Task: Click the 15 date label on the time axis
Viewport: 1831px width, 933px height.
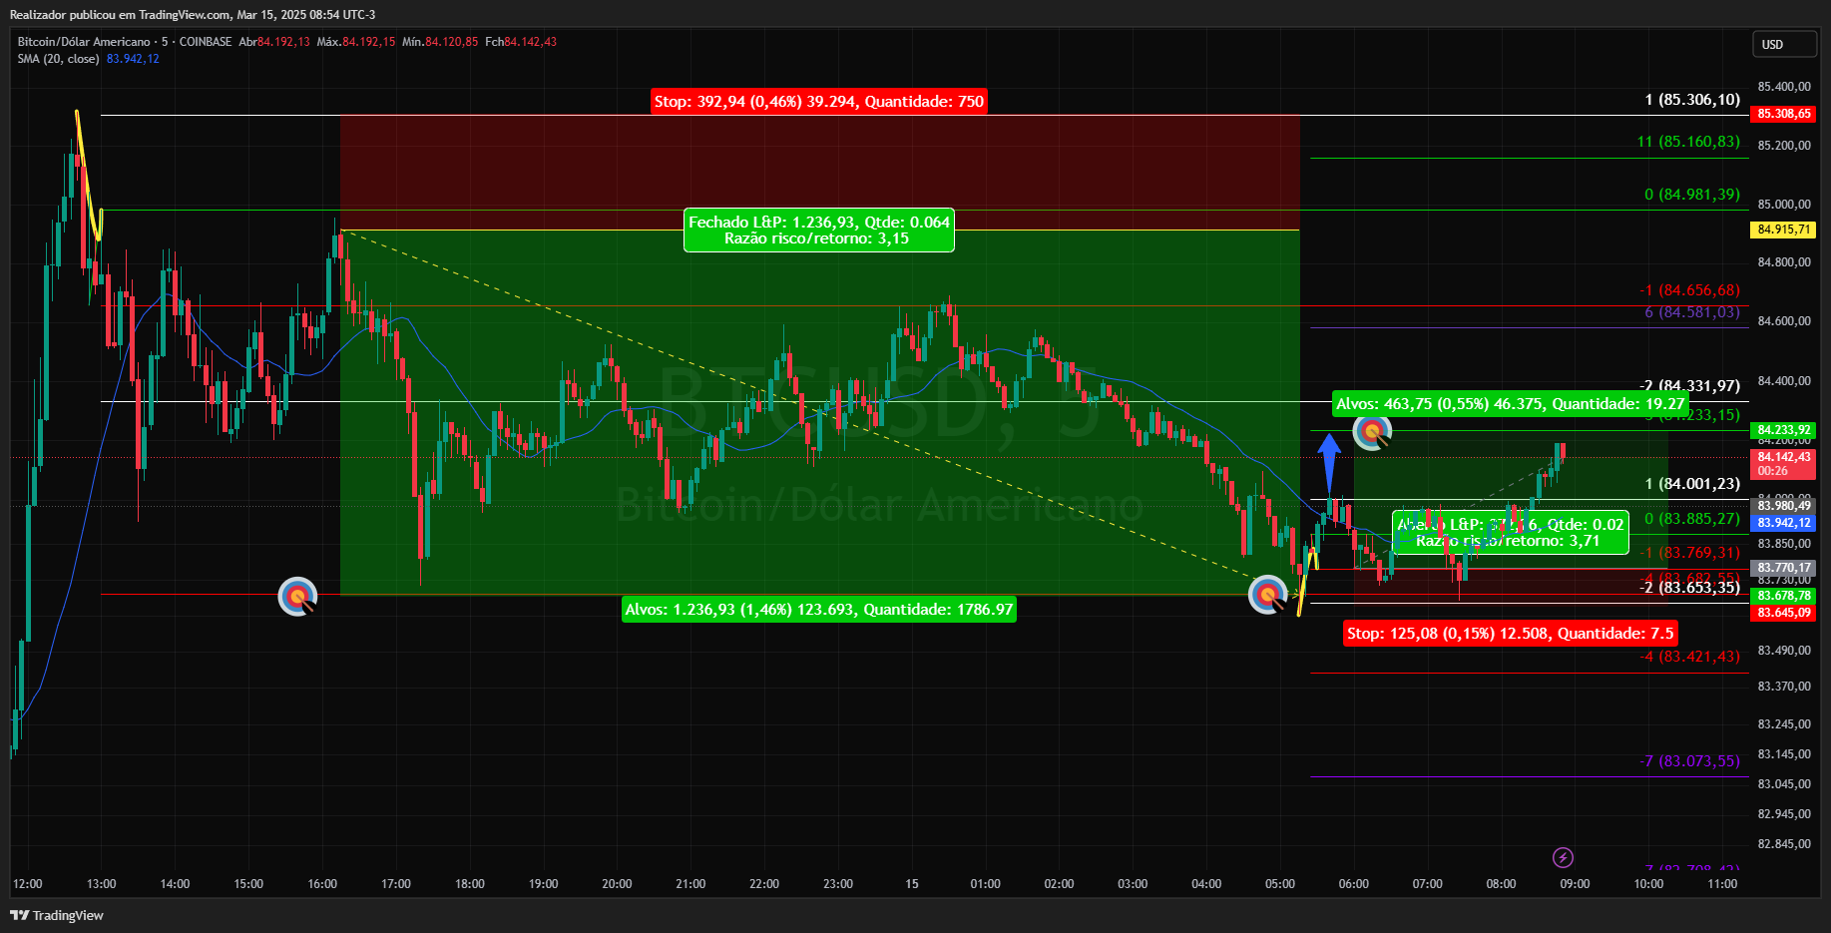Action: coord(912,884)
